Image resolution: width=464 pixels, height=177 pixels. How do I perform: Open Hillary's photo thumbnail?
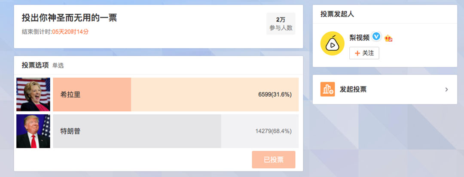pos(33,95)
